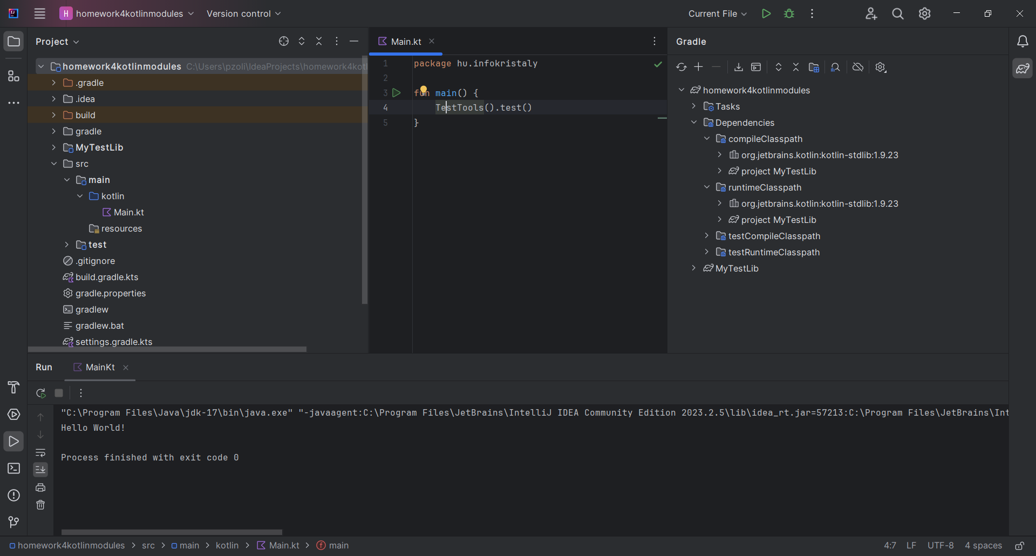Toggle Gradle tool window elephant icon
This screenshot has height=556, width=1036.
click(1023, 69)
